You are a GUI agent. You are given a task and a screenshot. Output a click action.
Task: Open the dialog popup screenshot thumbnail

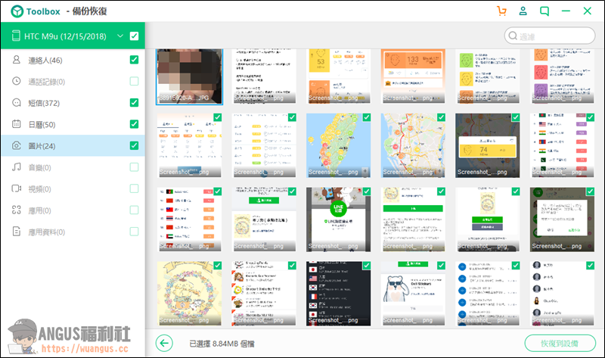tap(562, 219)
